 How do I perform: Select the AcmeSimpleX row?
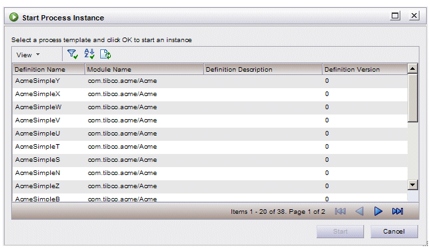point(210,94)
